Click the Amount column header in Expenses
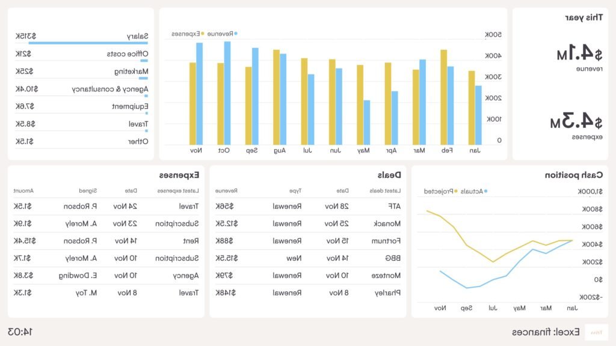 (23, 191)
